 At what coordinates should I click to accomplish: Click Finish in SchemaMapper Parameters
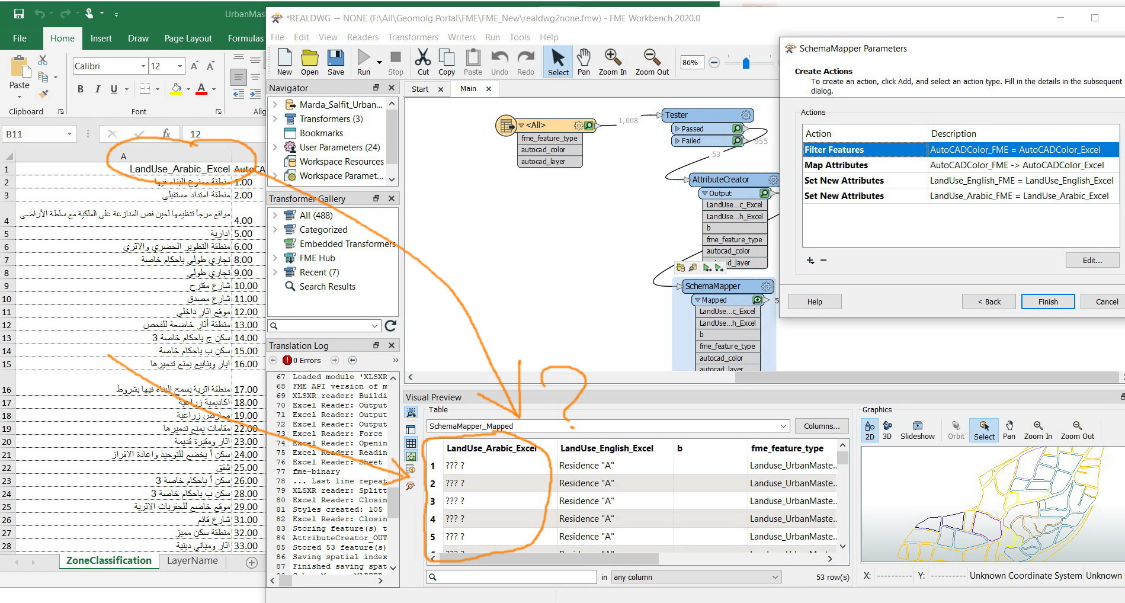[1048, 301]
